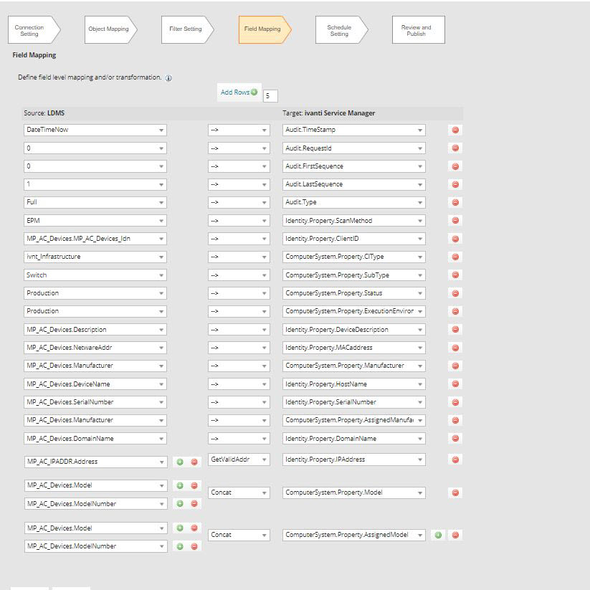Remove the Identity.Property.MACAddress mapping row

(455, 348)
